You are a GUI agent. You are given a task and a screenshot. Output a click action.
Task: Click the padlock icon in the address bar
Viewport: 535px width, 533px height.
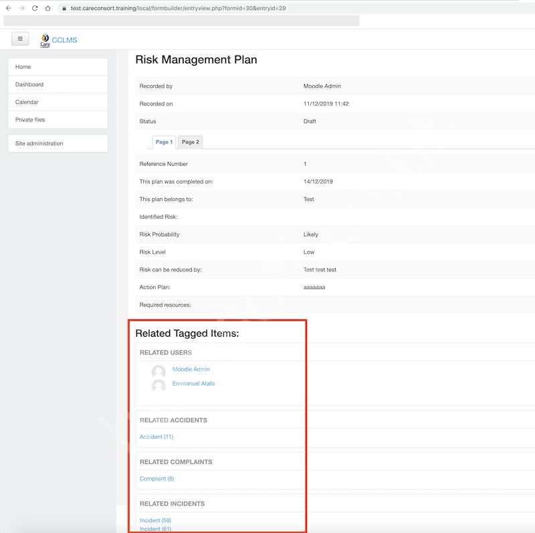64,8
